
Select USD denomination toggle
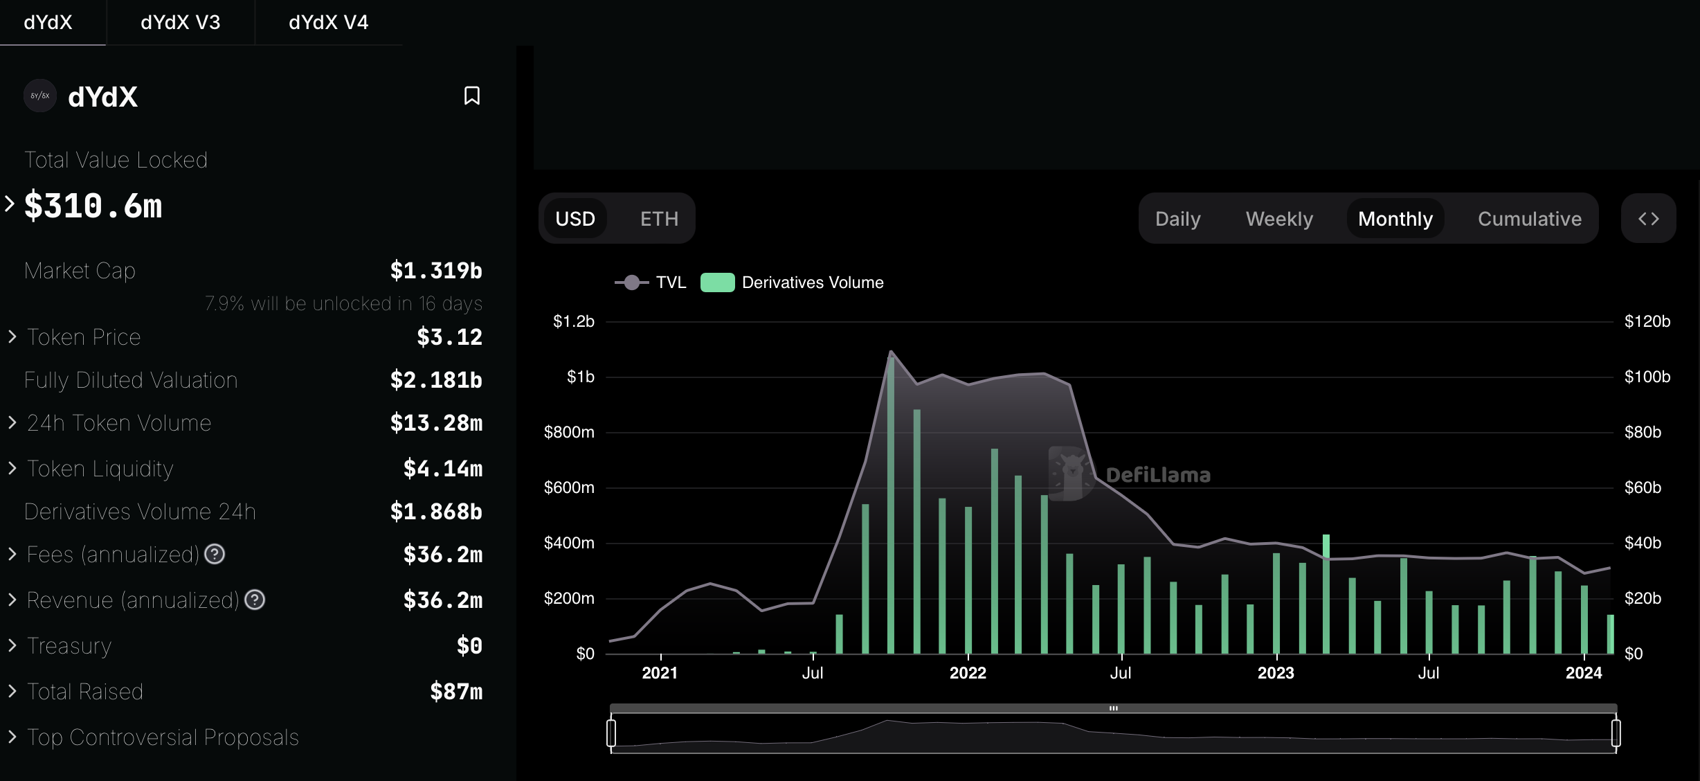575,219
